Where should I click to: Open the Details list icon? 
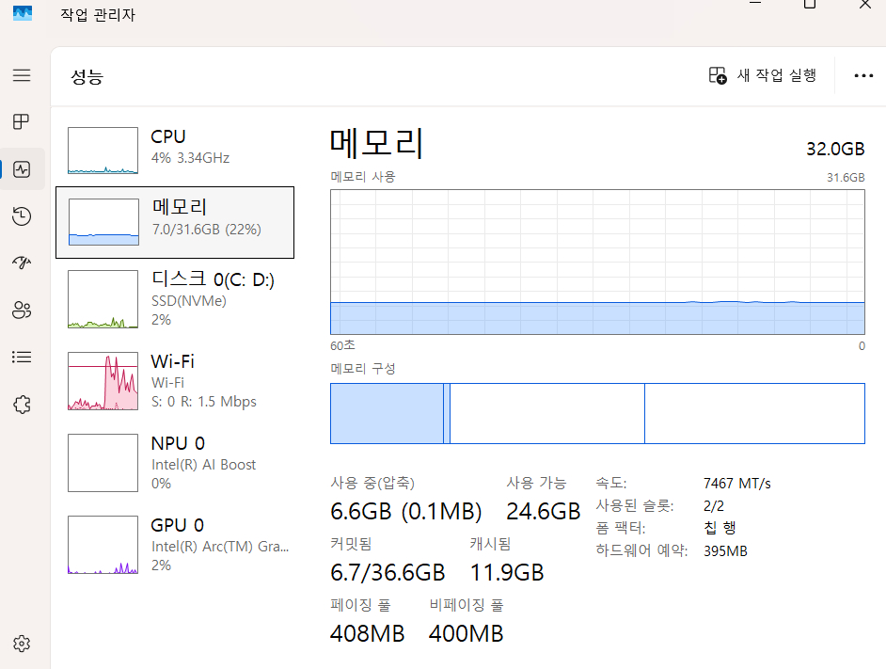point(22,357)
